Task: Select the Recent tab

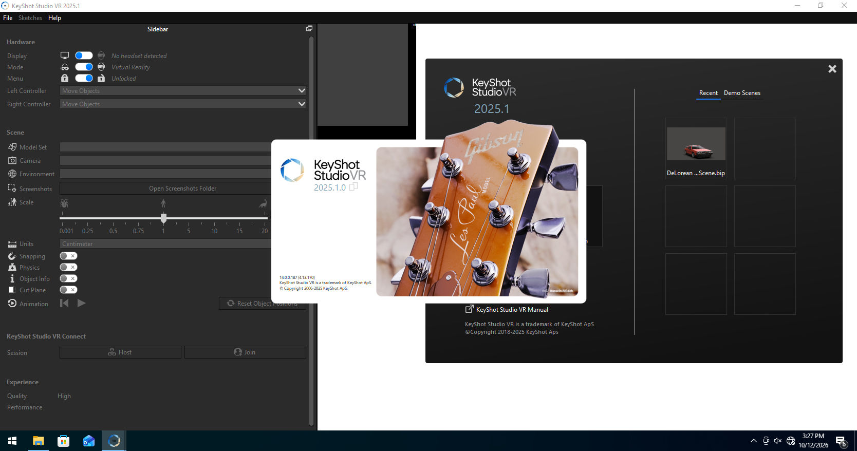Action: click(x=709, y=93)
